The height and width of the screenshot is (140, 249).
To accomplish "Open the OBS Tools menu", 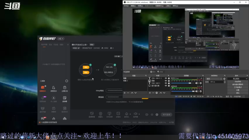I will (168, 6).
